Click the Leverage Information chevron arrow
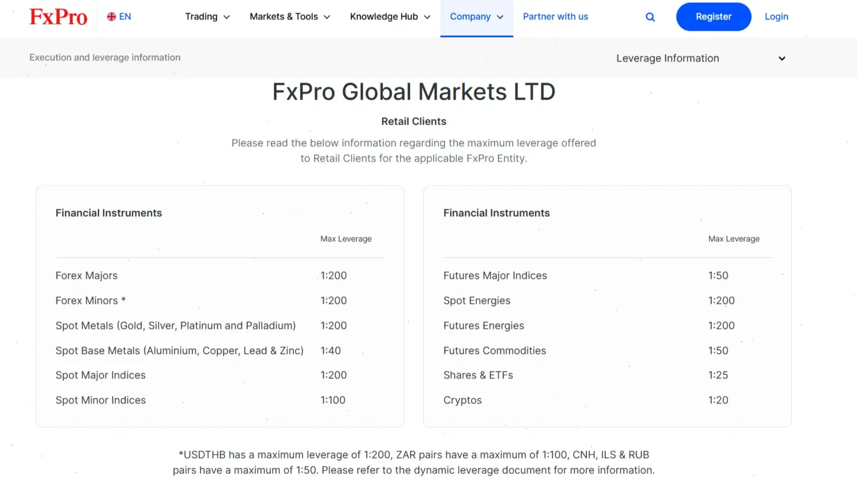The height and width of the screenshot is (487, 857). (782, 58)
